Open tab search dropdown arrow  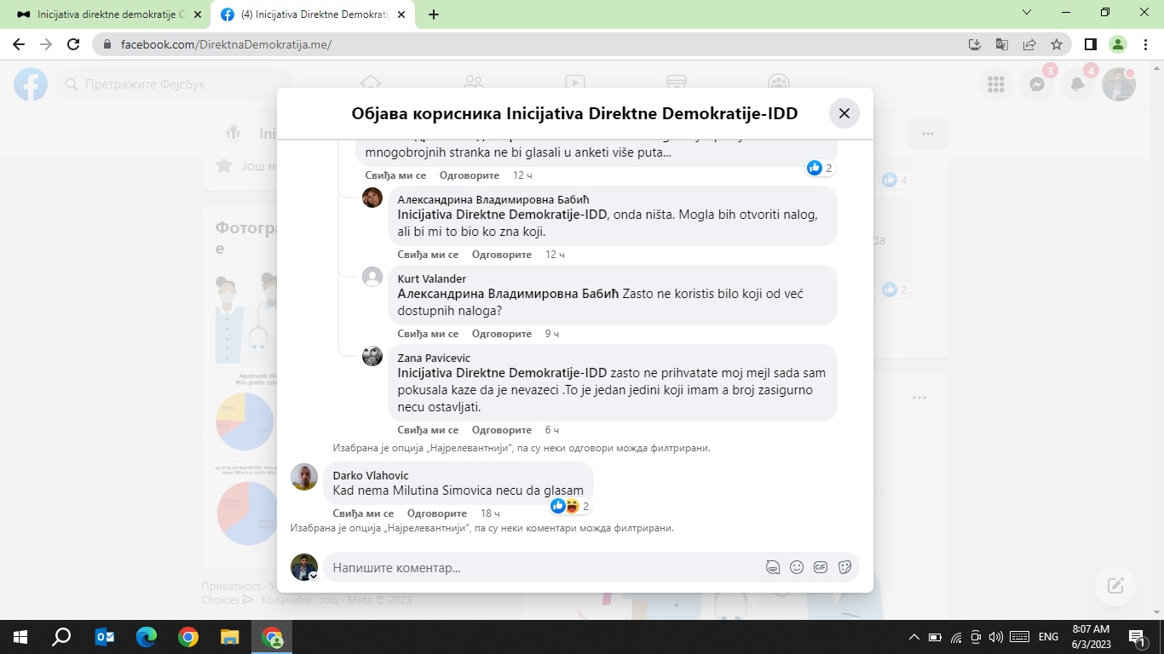coord(1026,13)
